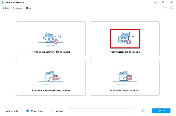
Task: Click the custom output path text field
Action: coord(100,111)
